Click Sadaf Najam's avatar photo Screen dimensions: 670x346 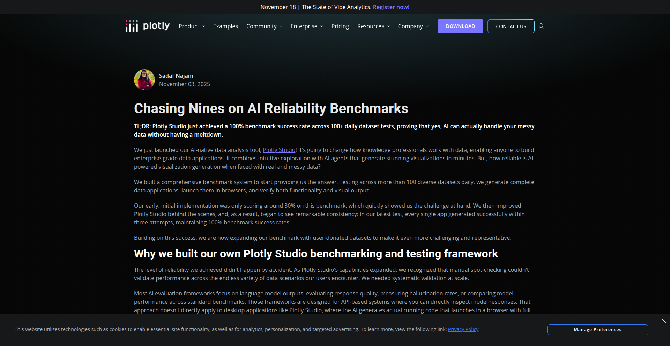point(144,80)
